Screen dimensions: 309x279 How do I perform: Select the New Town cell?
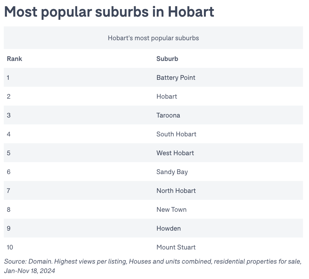point(171,210)
